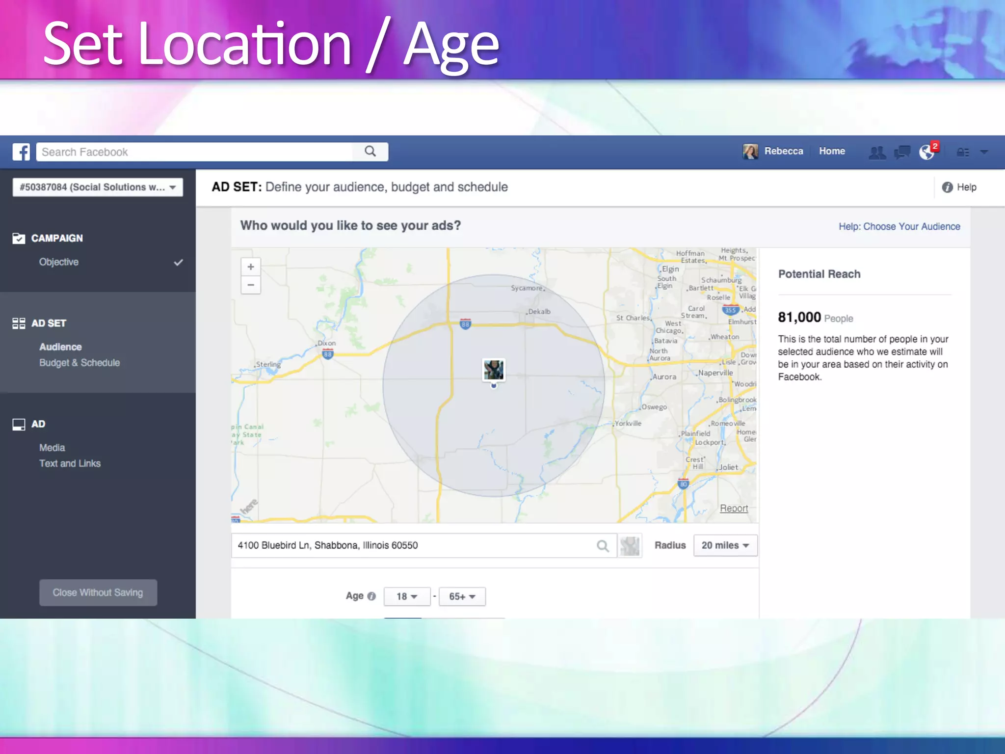
Task: Open the maximum age 65+ dropdown
Action: (x=462, y=596)
